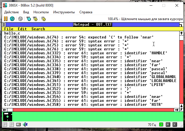The width and height of the screenshot is (185, 131).
Task: Click the hard disk status bar icon
Action: coord(18,124)
